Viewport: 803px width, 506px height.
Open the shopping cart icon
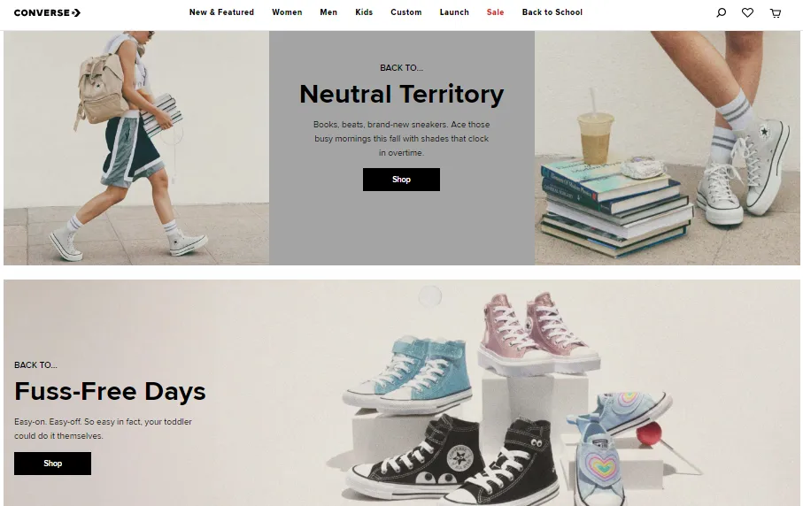(x=776, y=12)
